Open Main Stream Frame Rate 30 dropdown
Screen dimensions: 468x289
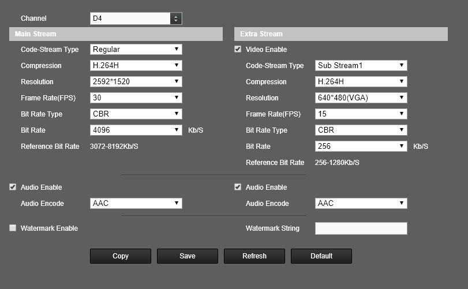[x=136, y=97]
